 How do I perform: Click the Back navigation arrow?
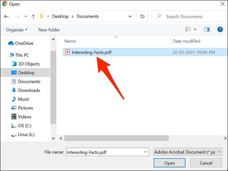click(7, 17)
